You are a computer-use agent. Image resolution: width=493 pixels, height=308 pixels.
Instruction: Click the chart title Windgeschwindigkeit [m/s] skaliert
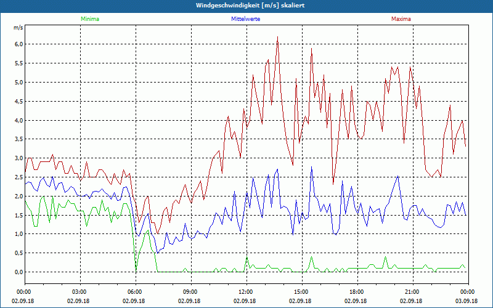coord(250,6)
